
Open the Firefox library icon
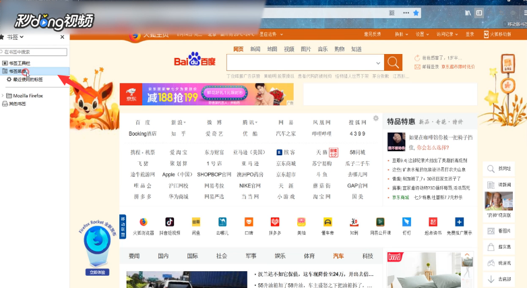468,13
